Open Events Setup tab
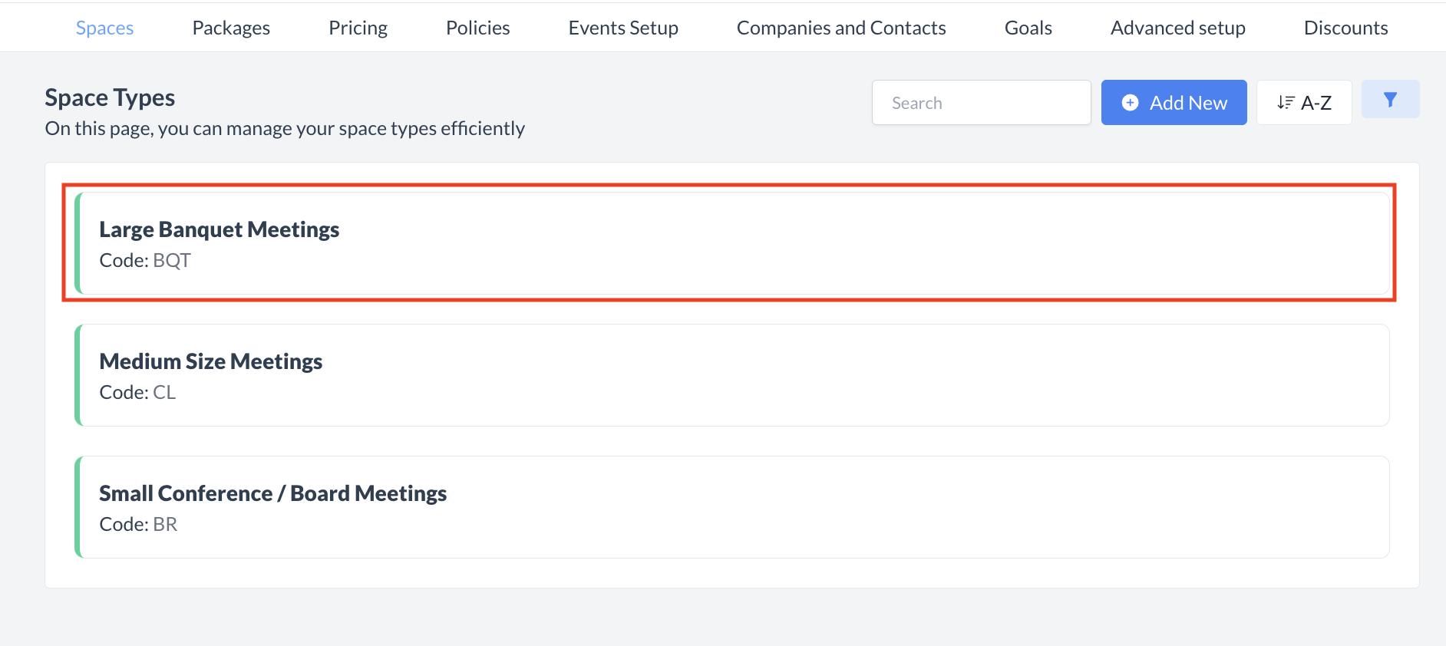Screen dimensions: 1446x646 point(623,28)
